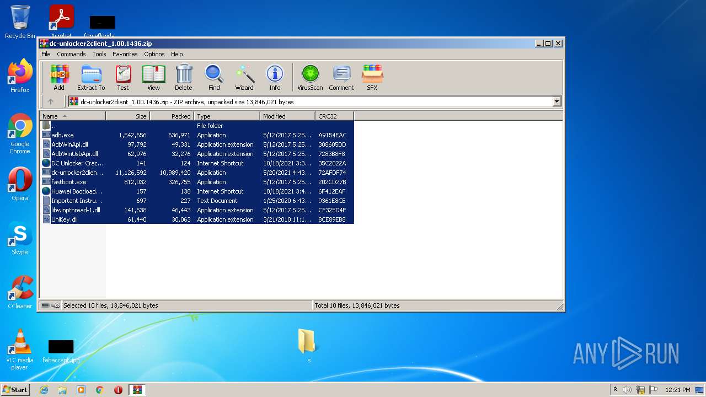Viewport: 706px width, 397px height.
Task: Open Windows Explorer from taskbar
Action: (x=62, y=390)
